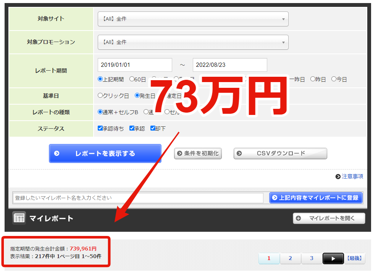Choose the 通常＋セルフB report type

pyautogui.click(x=100, y=112)
